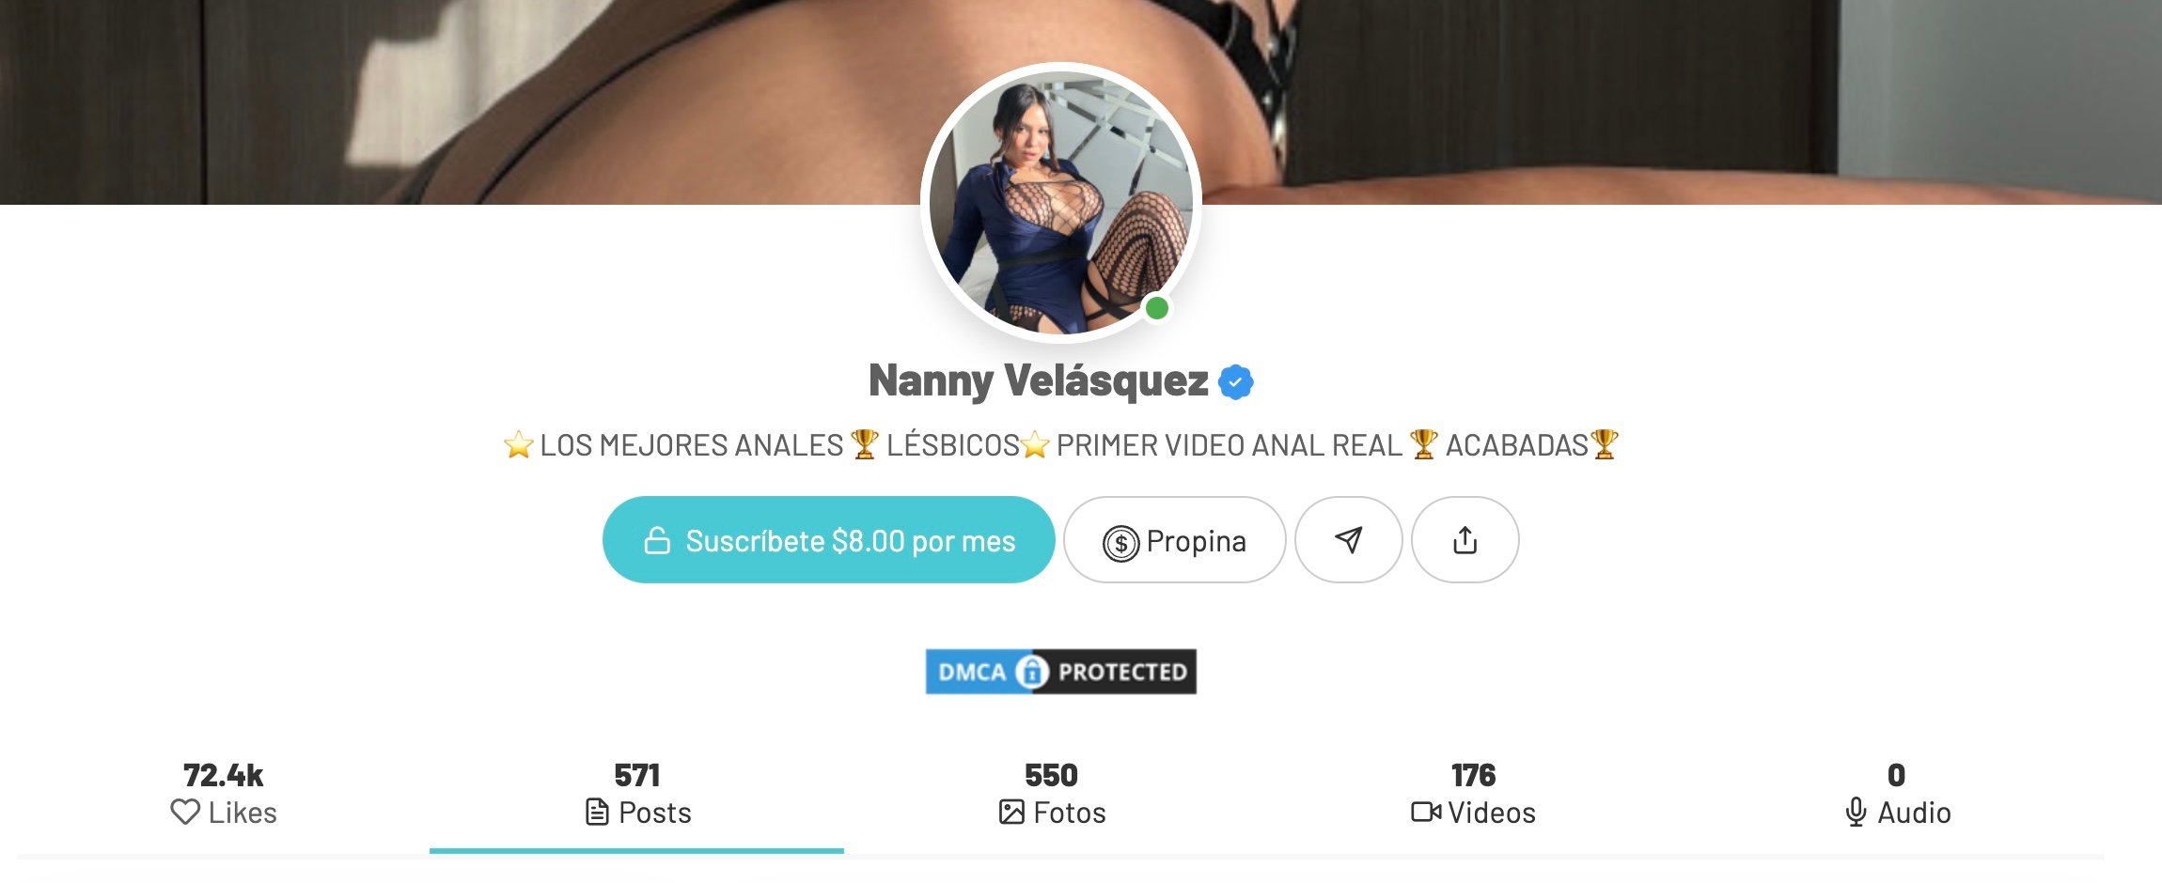Click the microphone icon for Audio

click(1856, 812)
